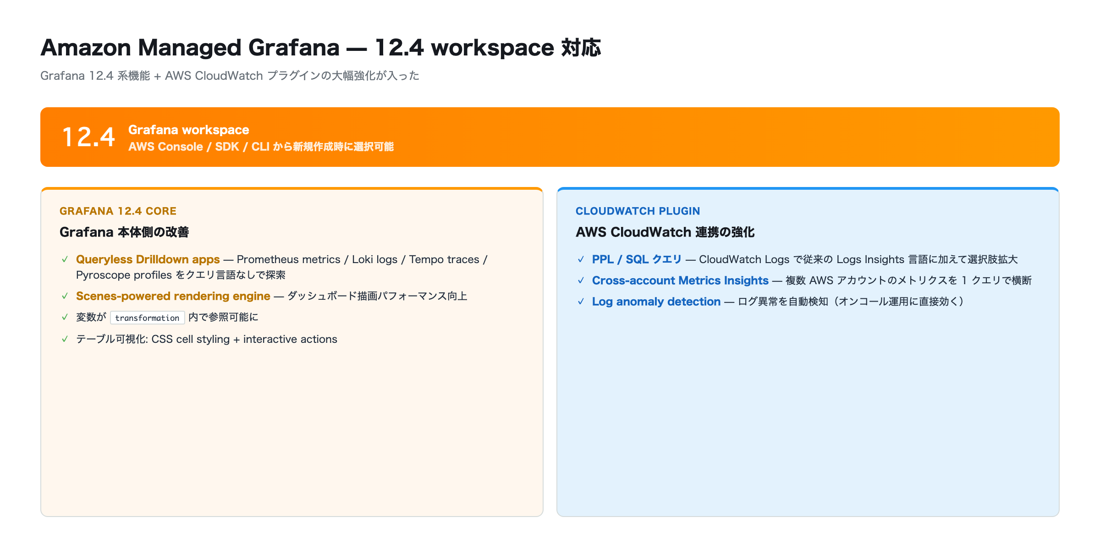Click the large 12.4 number in orange banner
Screen dimensions: 1100x550
point(88,137)
